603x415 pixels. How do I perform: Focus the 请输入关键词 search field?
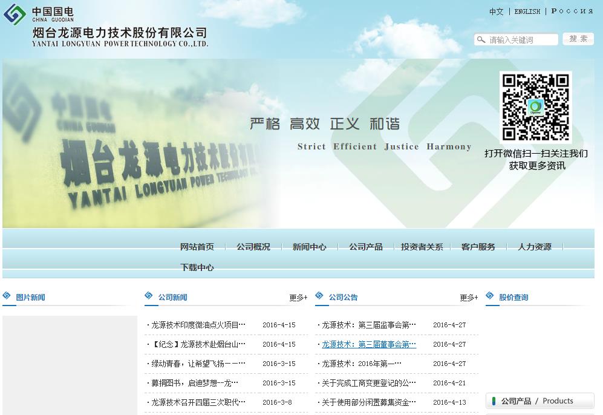click(516, 39)
